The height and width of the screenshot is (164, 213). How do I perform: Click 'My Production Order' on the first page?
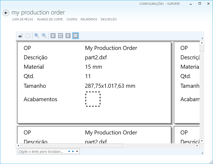click(x=111, y=48)
